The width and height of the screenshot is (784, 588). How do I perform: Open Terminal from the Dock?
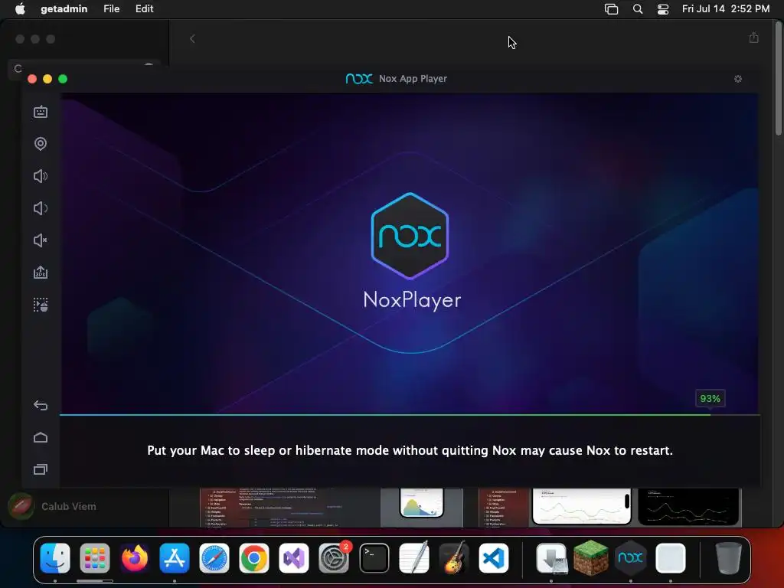(374, 557)
